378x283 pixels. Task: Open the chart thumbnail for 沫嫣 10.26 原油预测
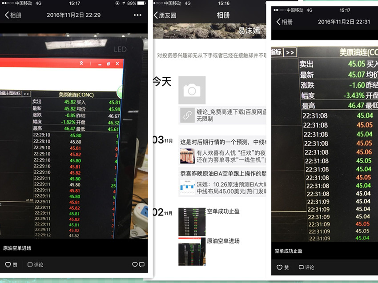pyautogui.click(x=187, y=187)
